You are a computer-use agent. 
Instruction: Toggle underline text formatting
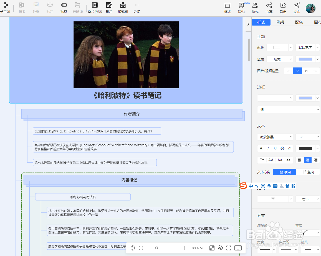(x=275, y=149)
